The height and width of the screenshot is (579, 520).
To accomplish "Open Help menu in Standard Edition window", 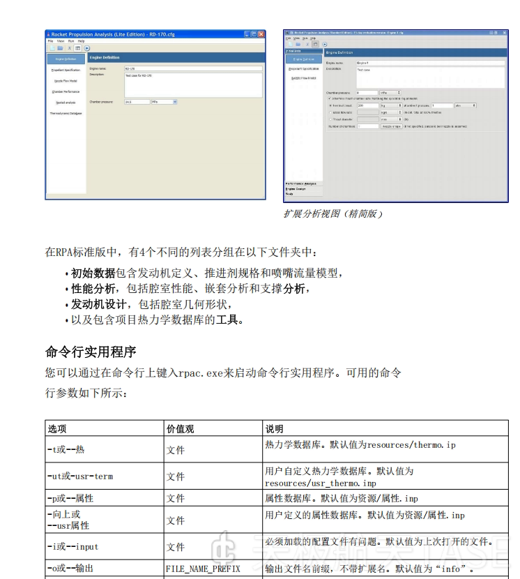I will pos(312,38).
